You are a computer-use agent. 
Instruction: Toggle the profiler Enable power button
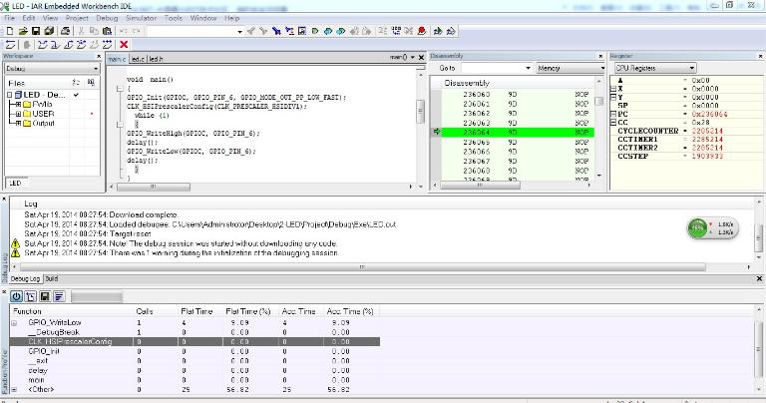point(16,296)
